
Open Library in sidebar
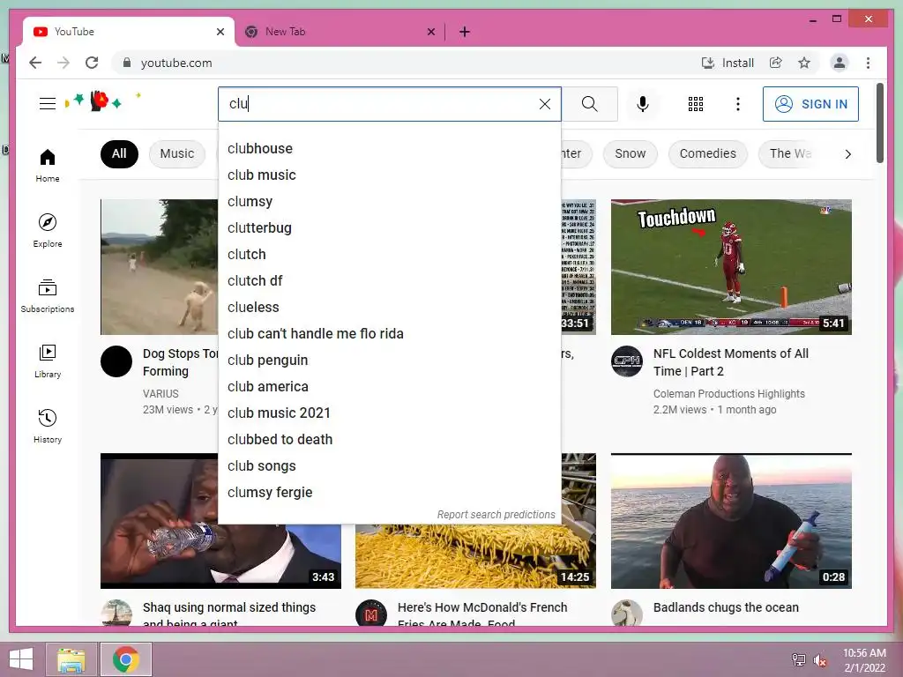(x=48, y=361)
